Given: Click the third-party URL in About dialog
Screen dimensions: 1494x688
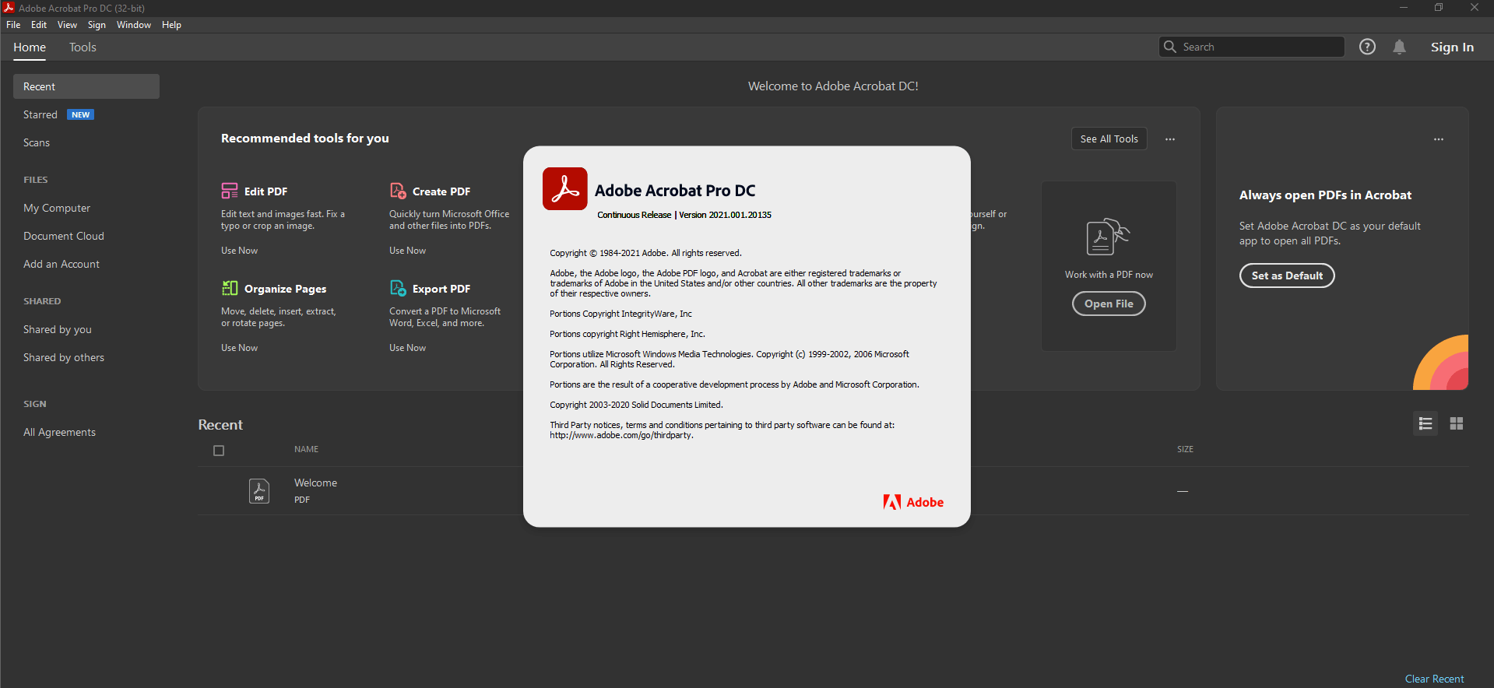Looking at the screenshot, I should [x=621, y=435].
